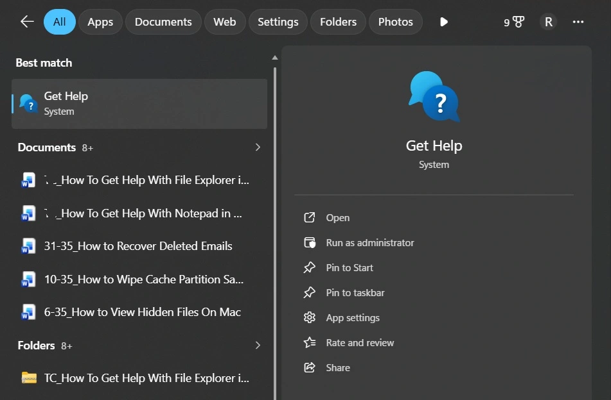Click zipped folder icon for TC_How To Get Help
Image resolution: width=611 pixels, height=400 pixels.
29,378
